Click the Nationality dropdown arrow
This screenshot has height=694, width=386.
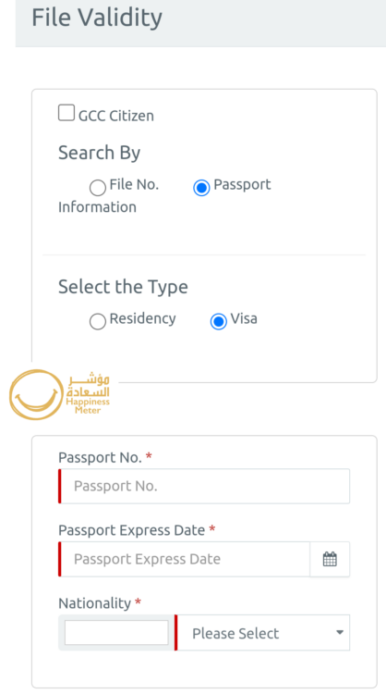[339, 633]
